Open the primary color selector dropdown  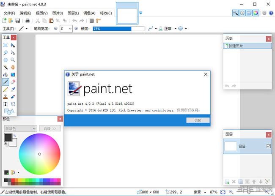[20, 128]
